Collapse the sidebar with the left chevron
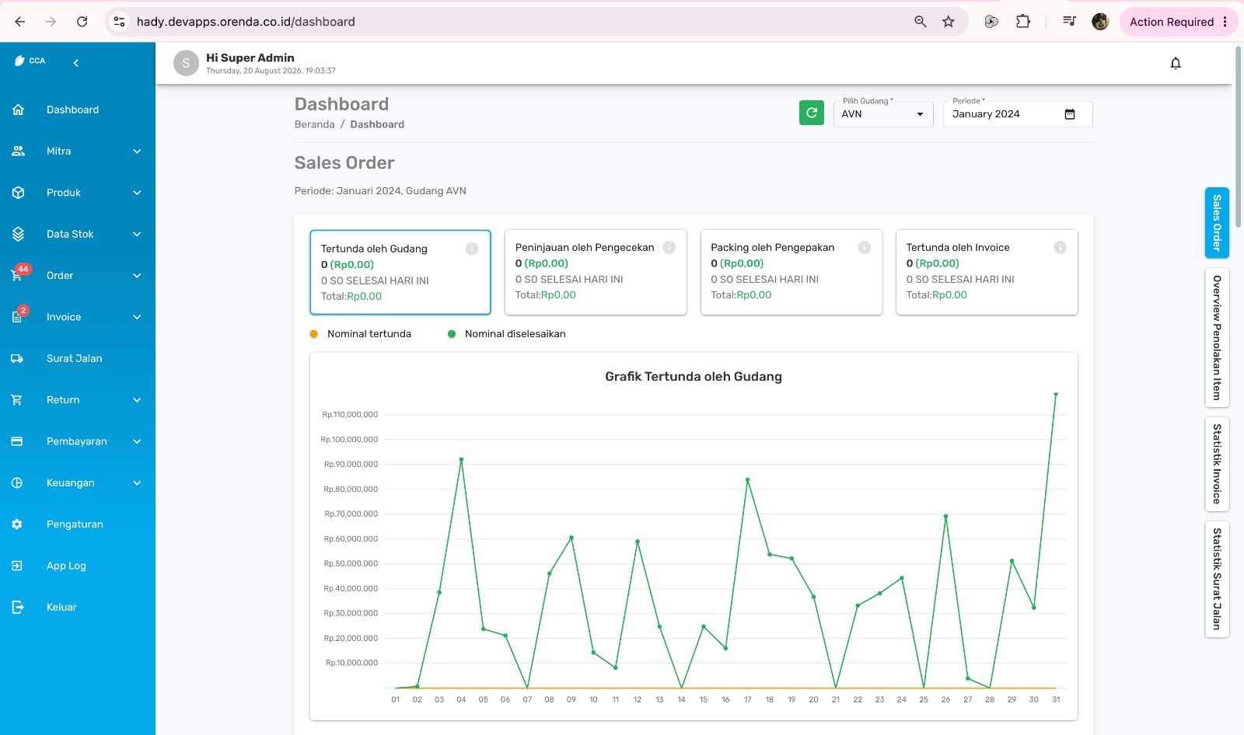Screen dimensions: 1244x735 click(x=76, y=63)
